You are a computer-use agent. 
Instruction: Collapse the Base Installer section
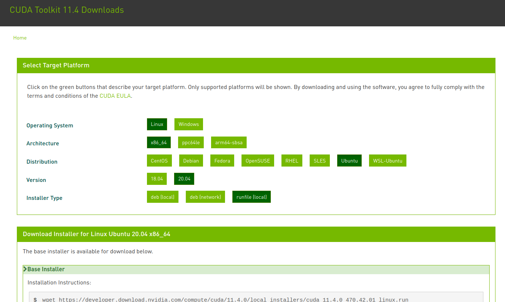[256, 269]
